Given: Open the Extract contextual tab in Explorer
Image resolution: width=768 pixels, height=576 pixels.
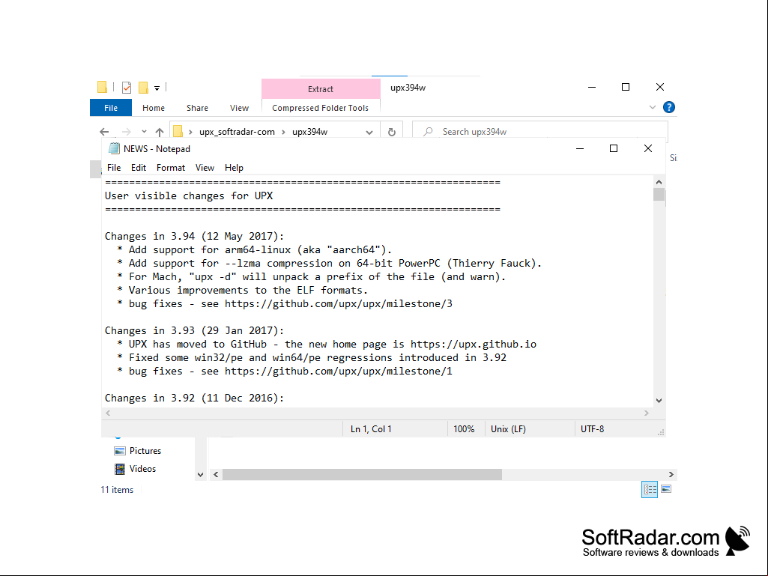Looking at the screenshot, I should coord(321,89).
